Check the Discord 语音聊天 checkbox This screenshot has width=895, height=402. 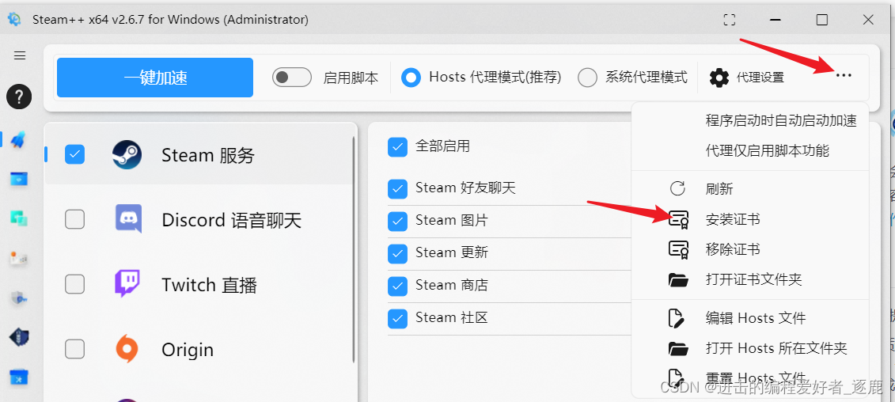(x=74, y=218)
